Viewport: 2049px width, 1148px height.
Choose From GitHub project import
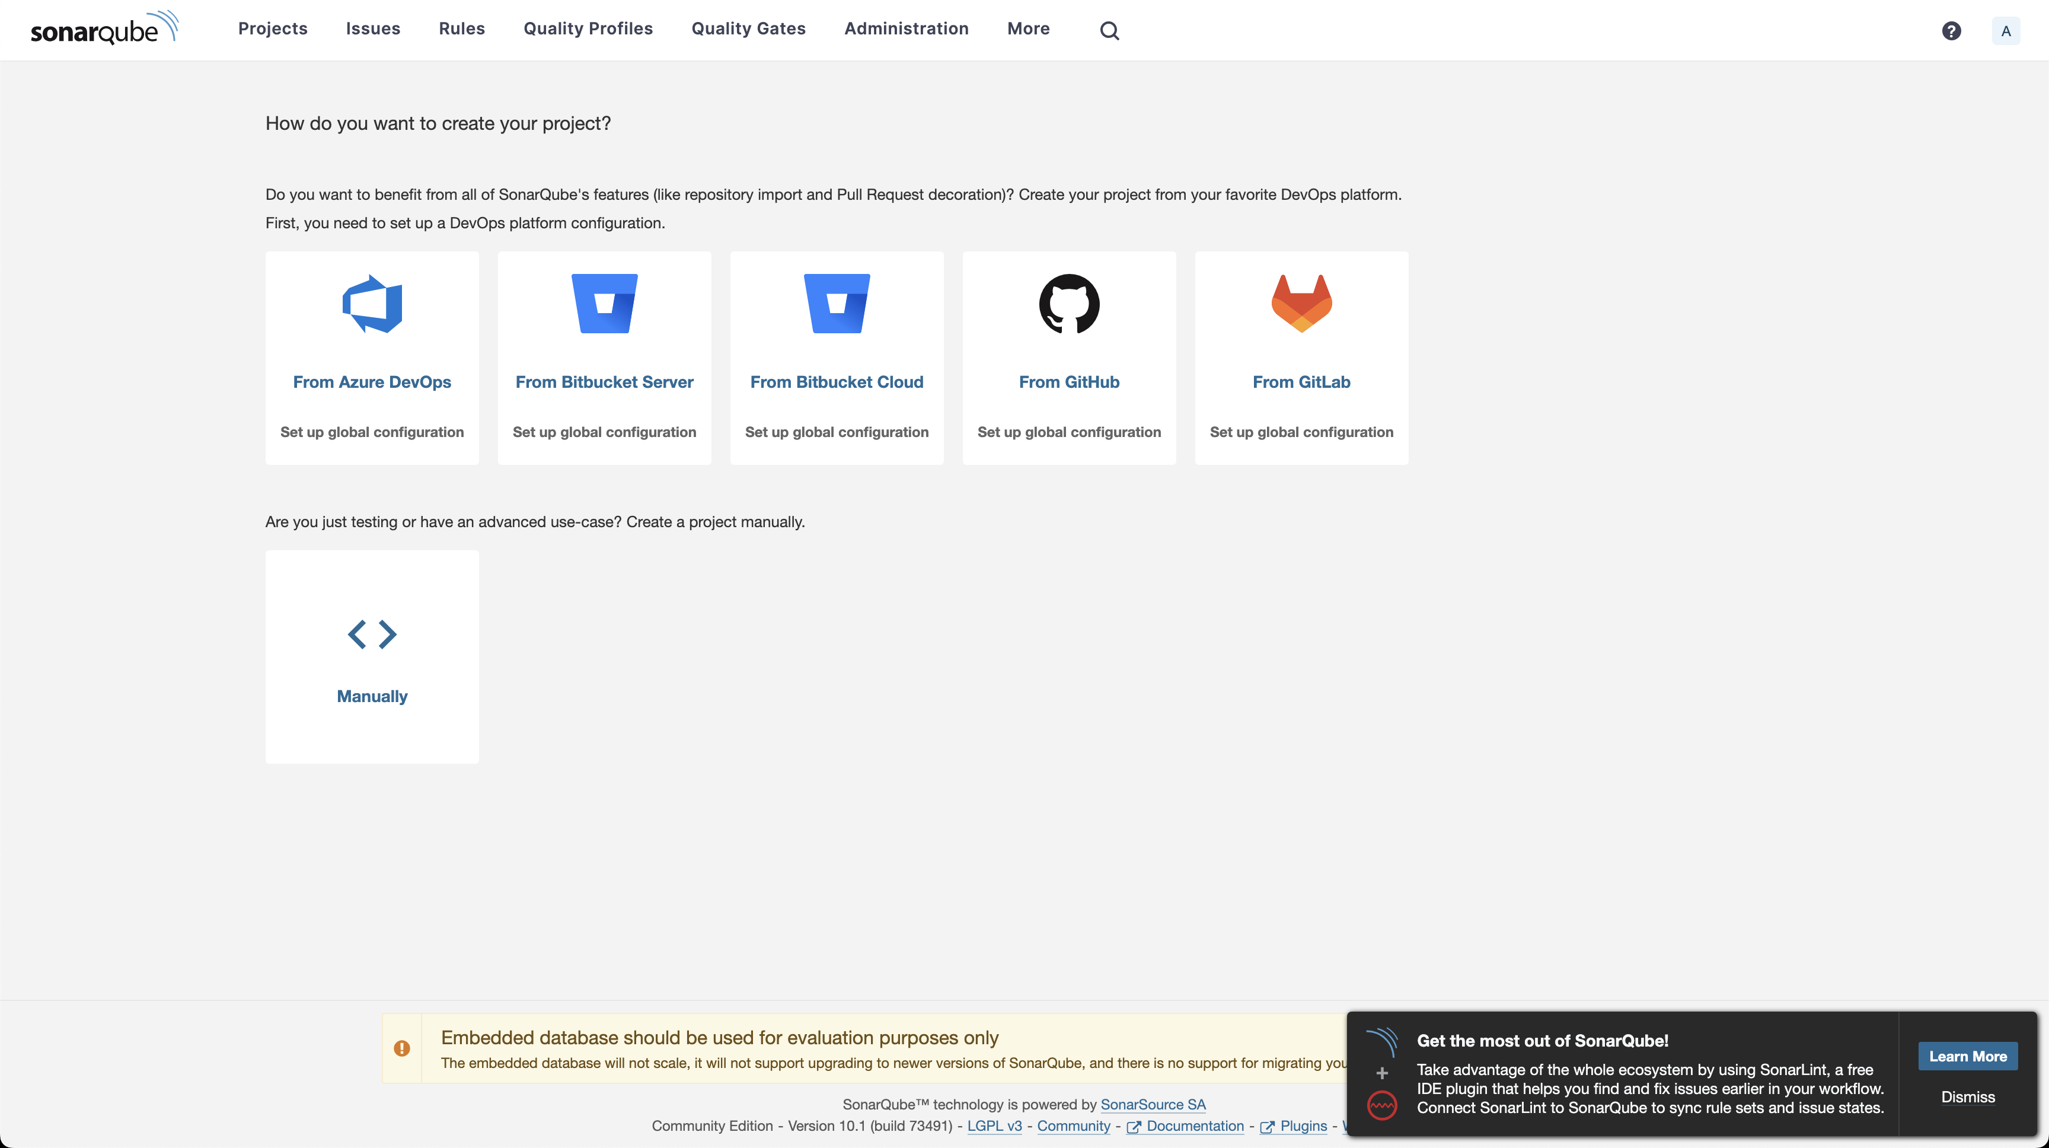click(1068, 358)
